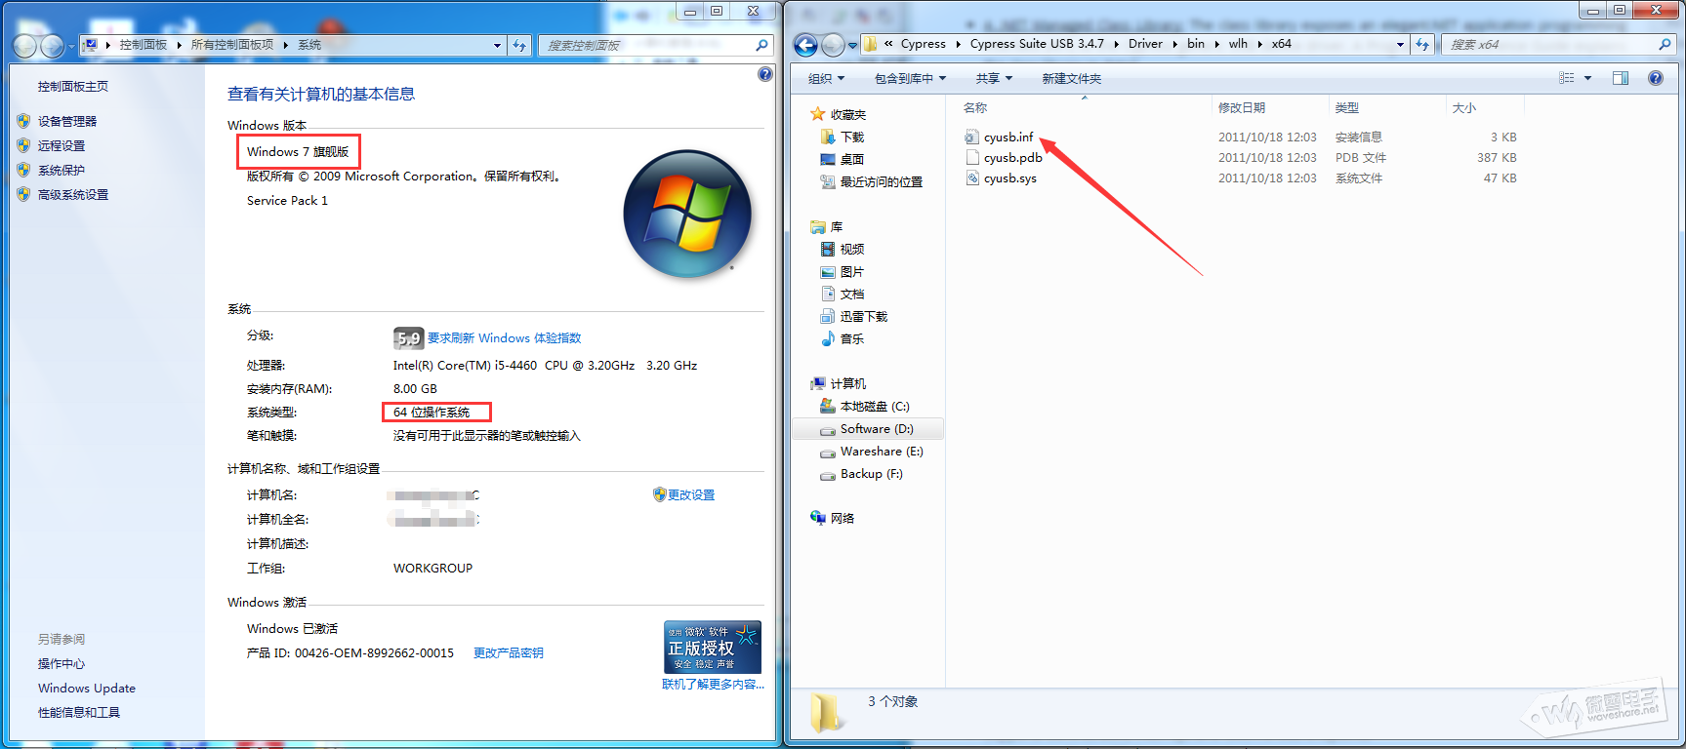Open the Organize menu
1686x749 pixels.
[x=826, y=78]
